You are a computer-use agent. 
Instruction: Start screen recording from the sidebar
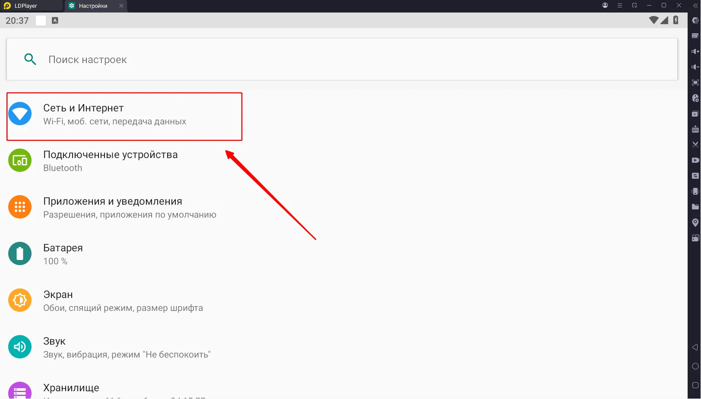695,160
